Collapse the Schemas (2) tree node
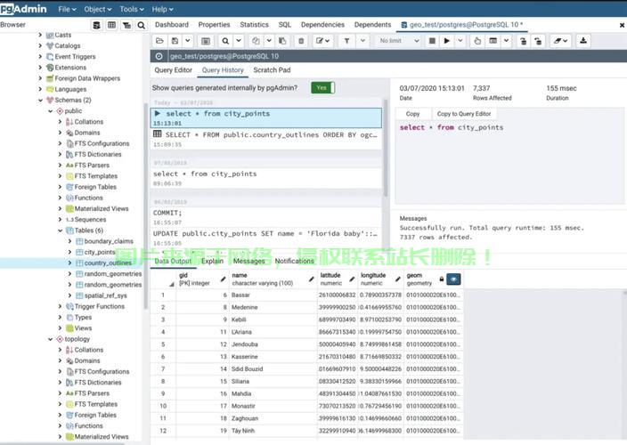627x445 pixels. pos(40,101)
